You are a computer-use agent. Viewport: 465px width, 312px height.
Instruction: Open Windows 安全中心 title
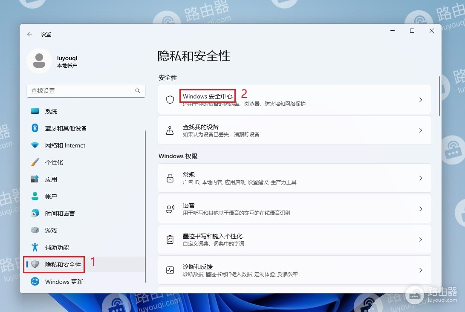point(208,96)
